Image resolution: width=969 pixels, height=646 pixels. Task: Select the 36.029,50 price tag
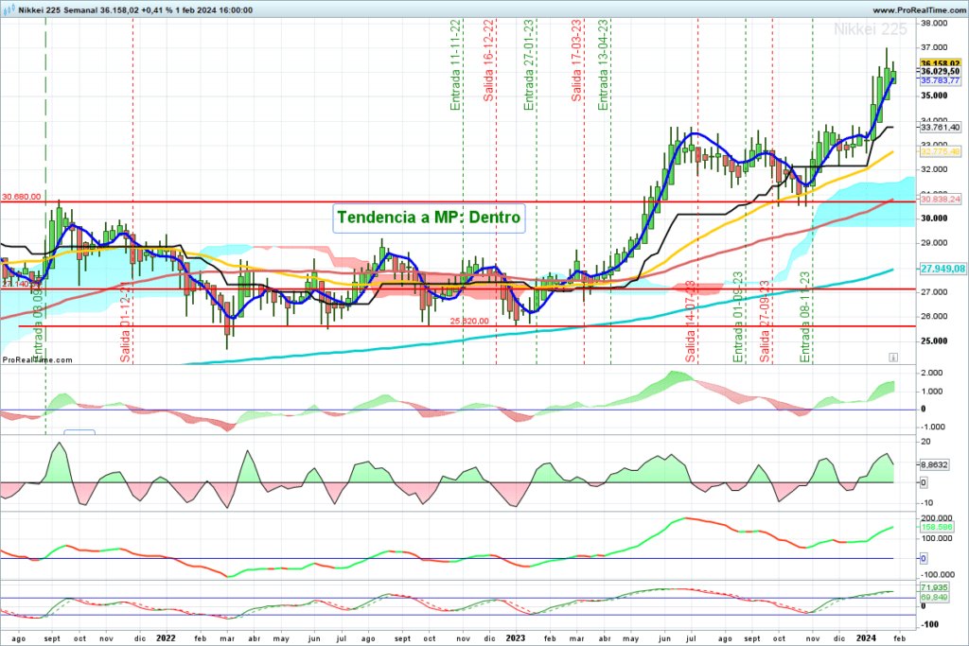coord(940,72)
